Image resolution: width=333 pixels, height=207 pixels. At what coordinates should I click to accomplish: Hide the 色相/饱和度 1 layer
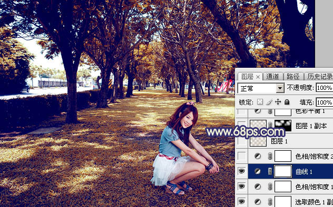click(241, 187)
